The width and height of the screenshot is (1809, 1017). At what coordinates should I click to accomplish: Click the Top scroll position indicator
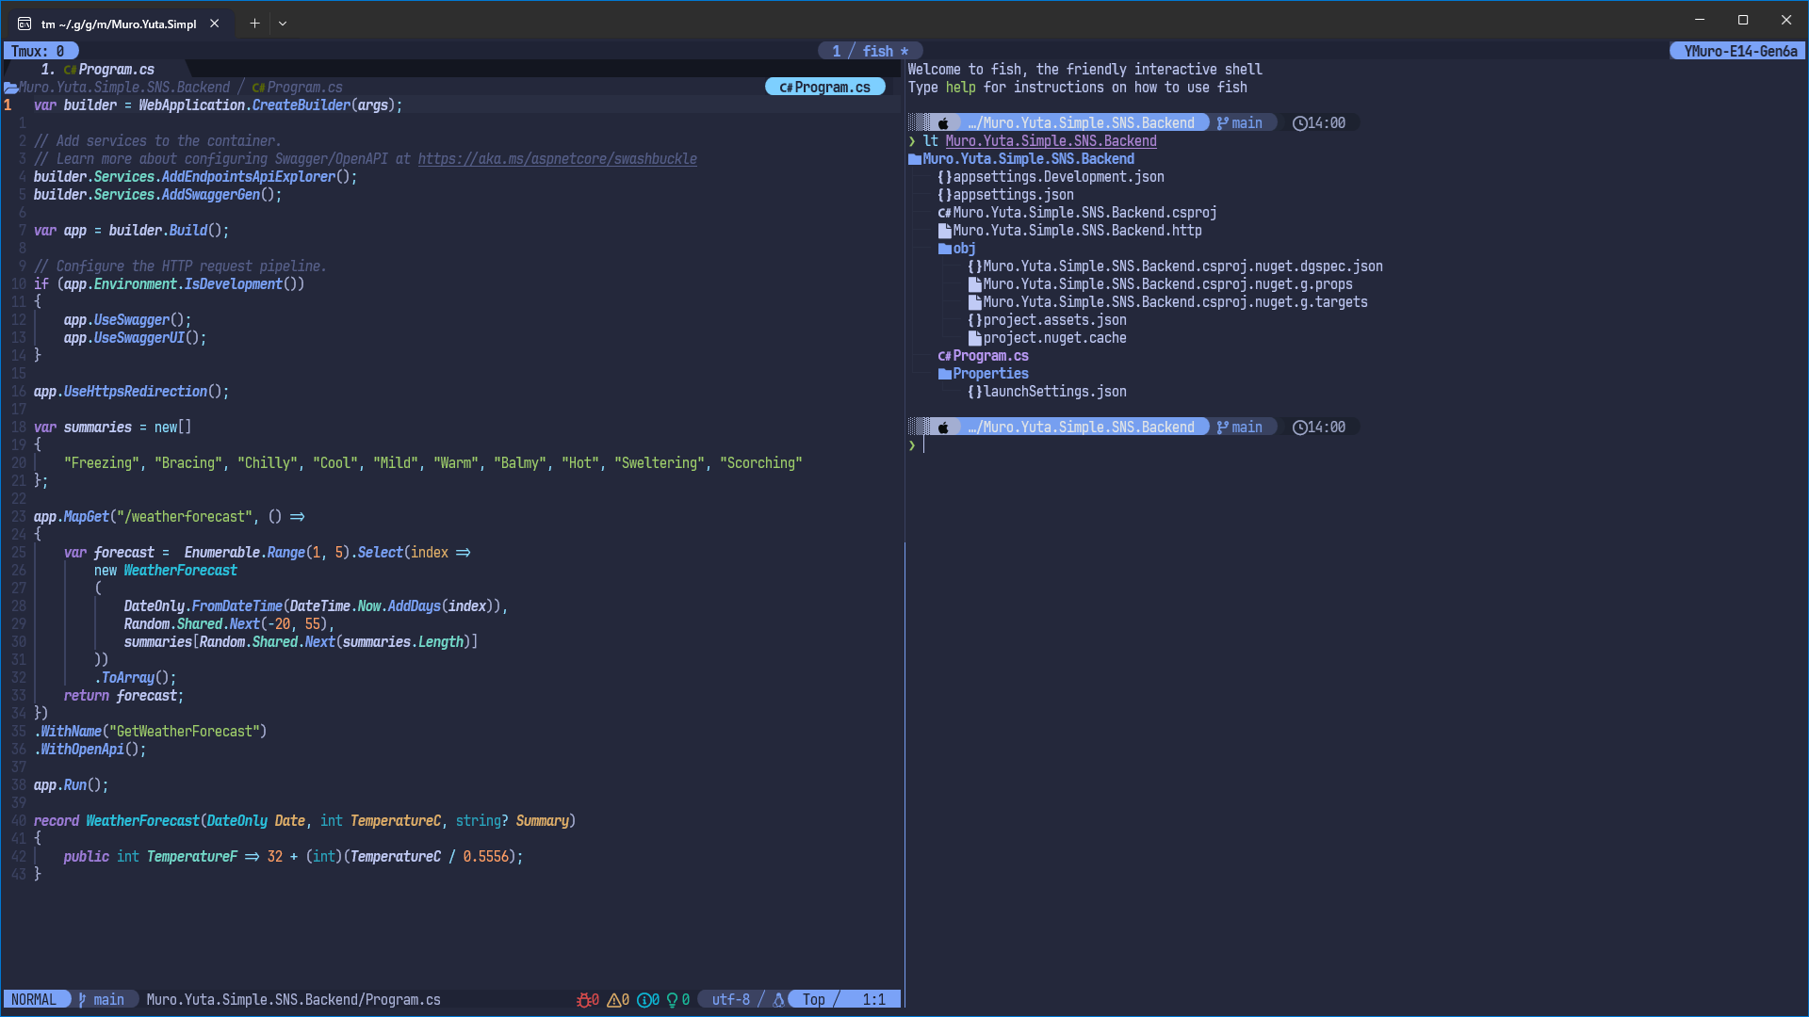point(814,999)
